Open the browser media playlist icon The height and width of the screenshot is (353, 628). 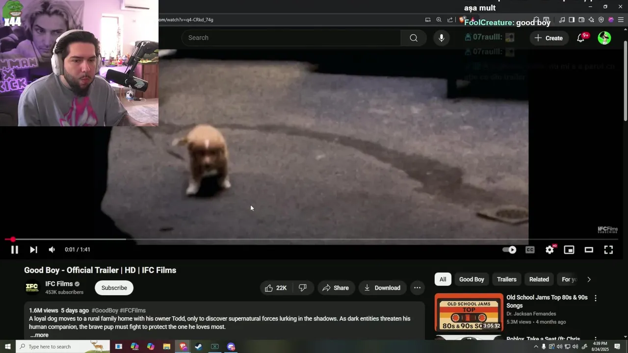(562, 20)
